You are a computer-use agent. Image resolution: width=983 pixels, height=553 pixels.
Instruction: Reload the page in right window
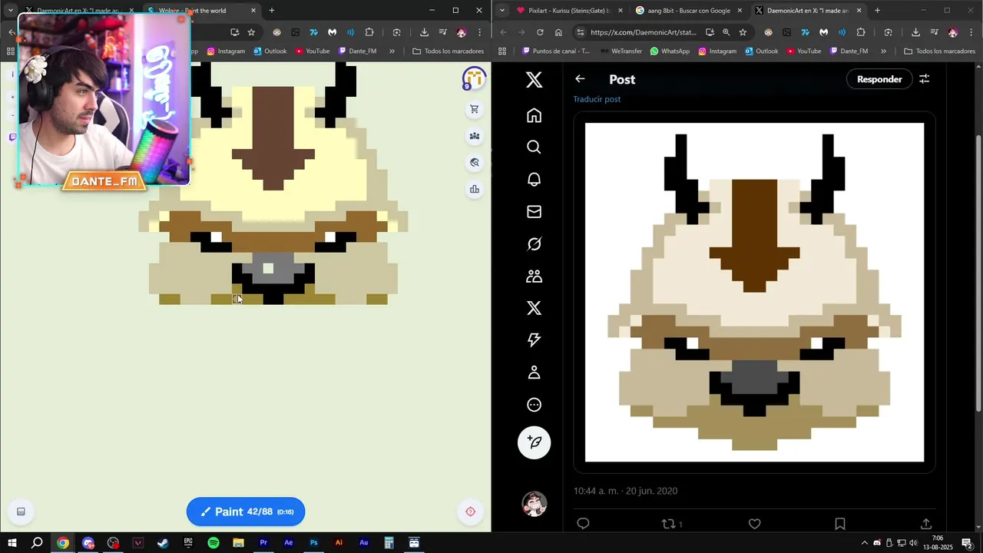[x=540, y=32]
